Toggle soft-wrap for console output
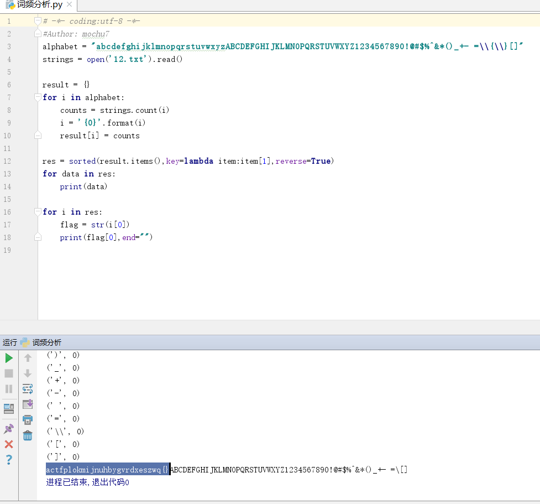540x504 pixels. (x=28, y=389)
